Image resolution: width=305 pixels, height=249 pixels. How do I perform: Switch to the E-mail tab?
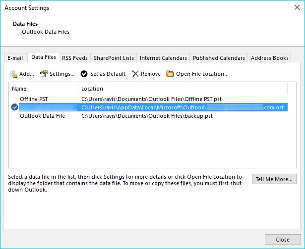15,58
